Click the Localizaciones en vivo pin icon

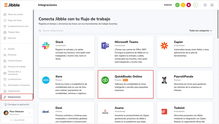click(5, 26)
